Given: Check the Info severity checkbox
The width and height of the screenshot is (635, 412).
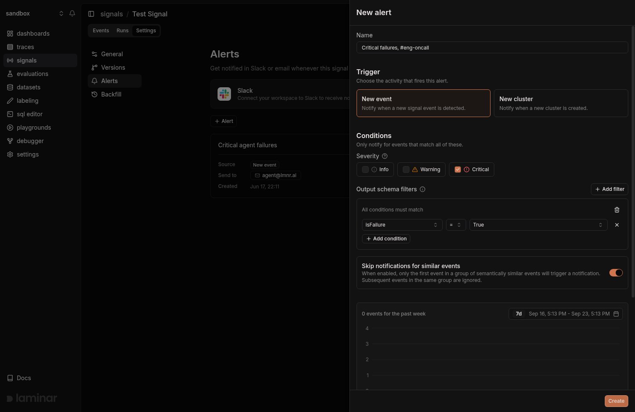Looking at the screenshot, I should click(365, 169).
